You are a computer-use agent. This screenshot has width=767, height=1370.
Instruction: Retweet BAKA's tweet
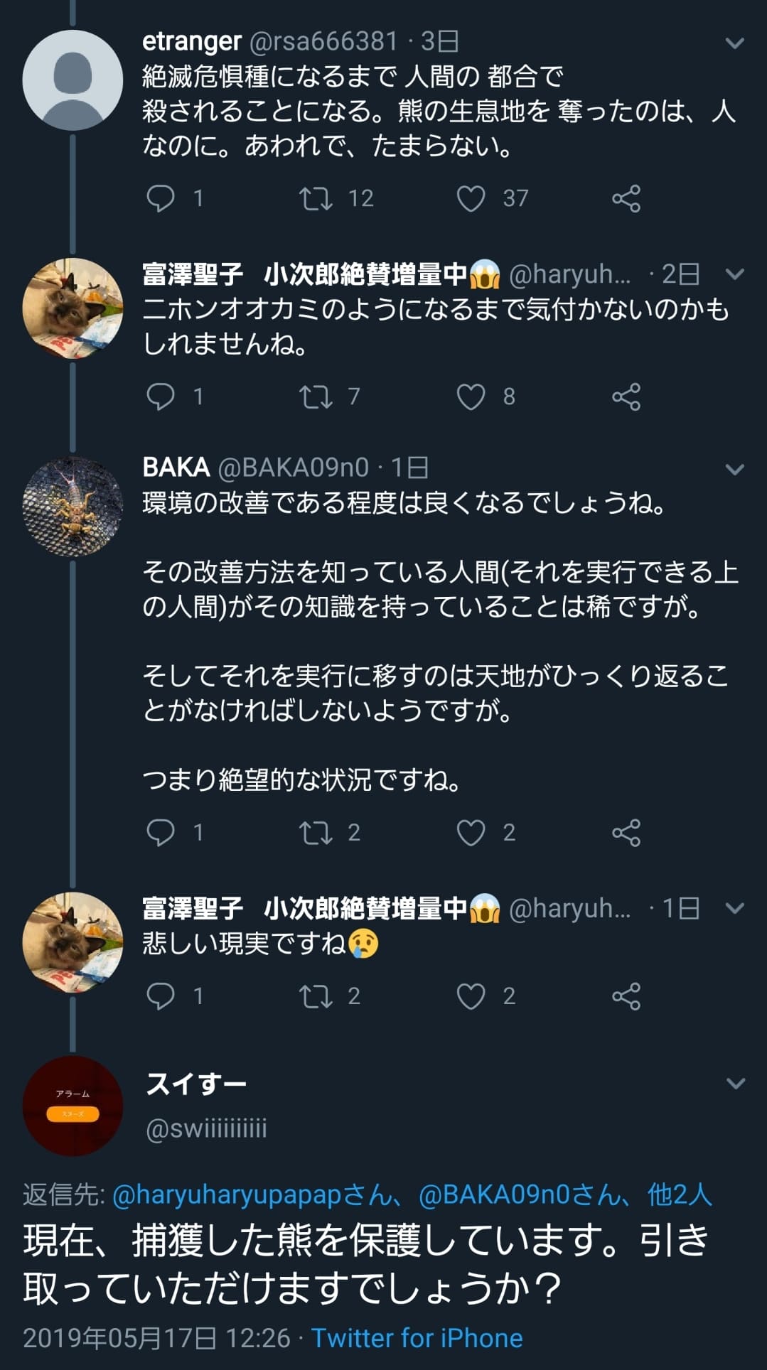tap(316, 832)
